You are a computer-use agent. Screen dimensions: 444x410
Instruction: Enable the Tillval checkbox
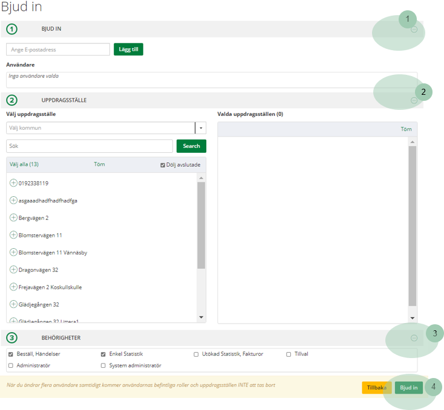(x=289, y=354)
